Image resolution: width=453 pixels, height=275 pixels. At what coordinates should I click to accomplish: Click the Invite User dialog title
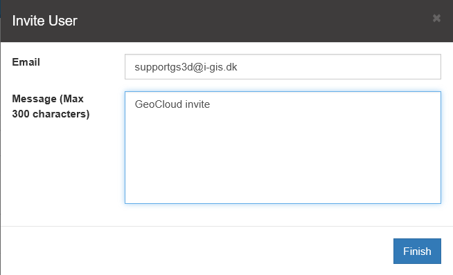[x=45, y=21]
